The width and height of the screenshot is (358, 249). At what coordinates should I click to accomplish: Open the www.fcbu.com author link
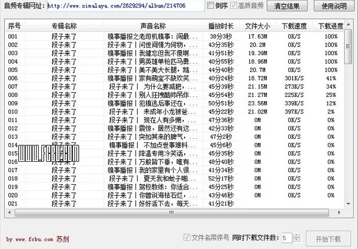34,239
